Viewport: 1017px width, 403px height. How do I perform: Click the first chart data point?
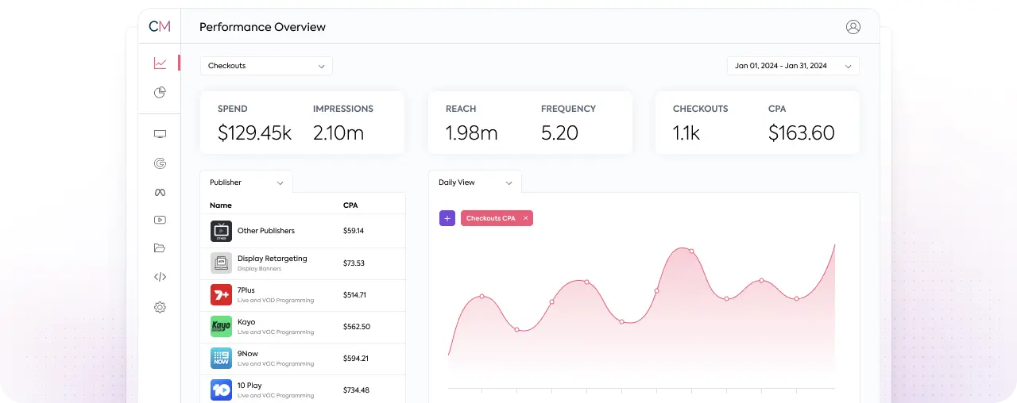coord(481,297)
